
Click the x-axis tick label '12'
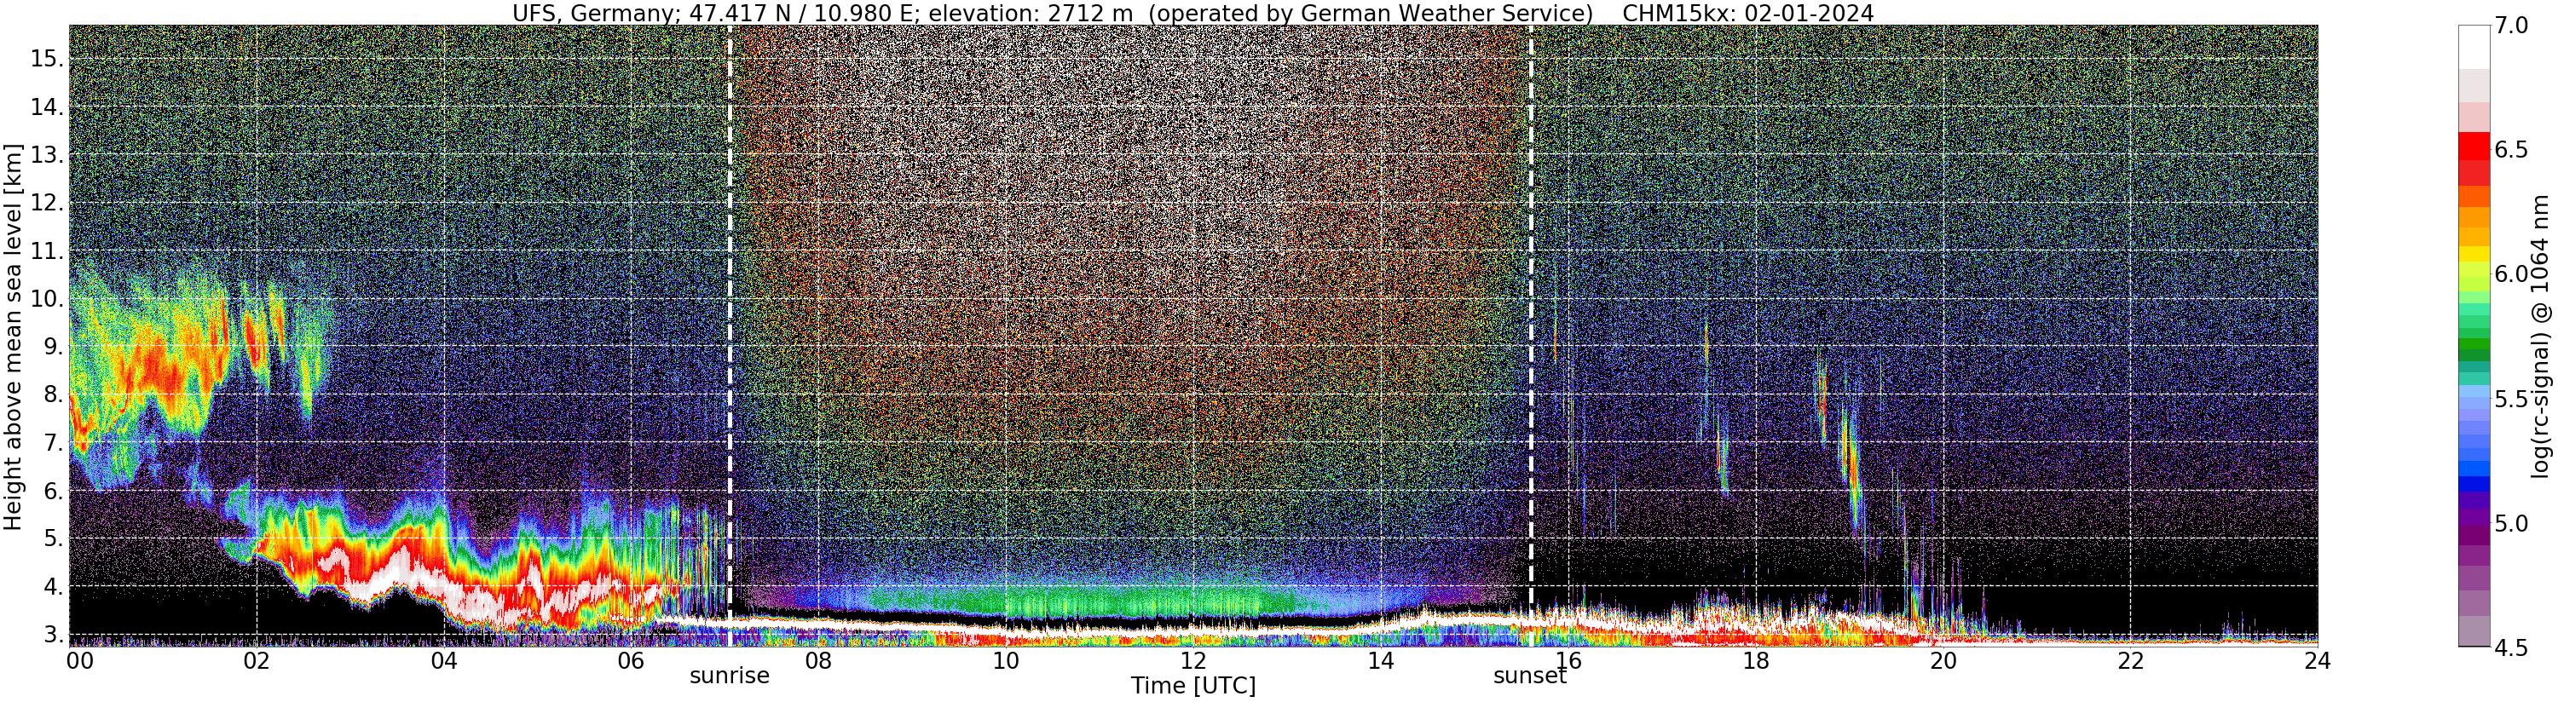click(x=1192, y=660)
